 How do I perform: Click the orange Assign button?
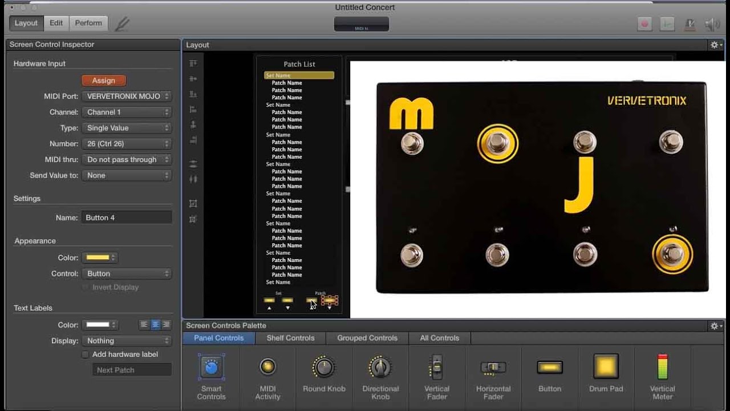point(104,81)
